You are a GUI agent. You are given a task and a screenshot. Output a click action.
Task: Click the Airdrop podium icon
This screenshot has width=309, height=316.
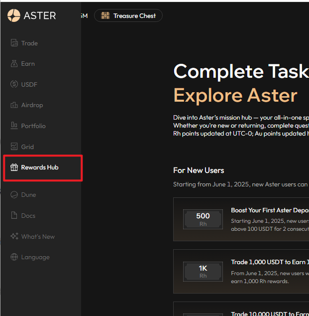click(x=14, y=105)
